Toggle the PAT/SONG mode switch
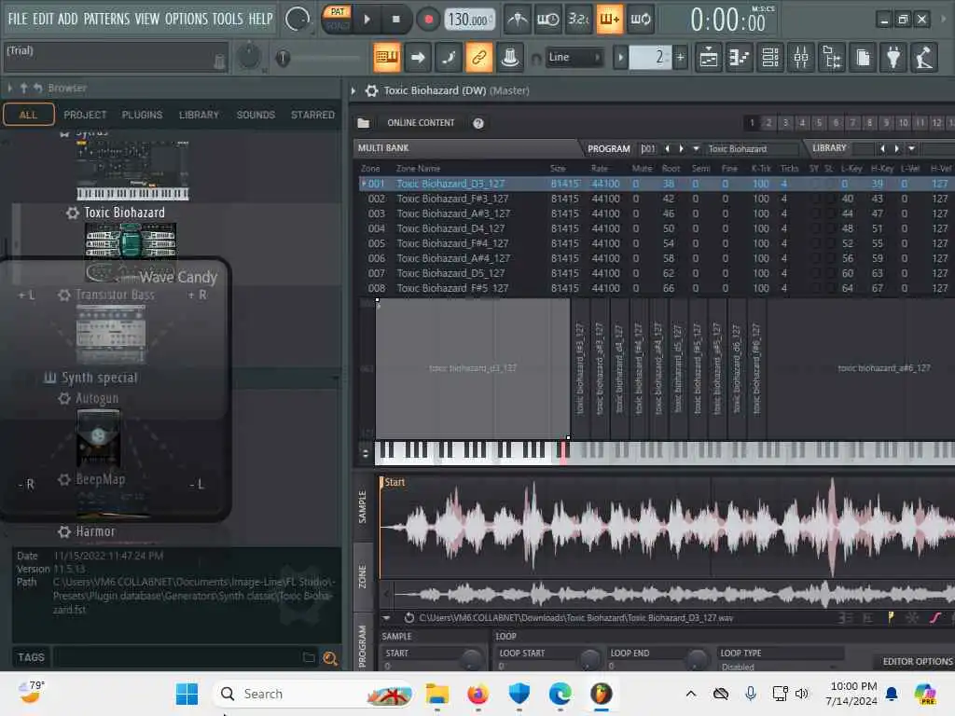Image resolution: width=955 pixels, height=716 pixels. click(338, 20)
